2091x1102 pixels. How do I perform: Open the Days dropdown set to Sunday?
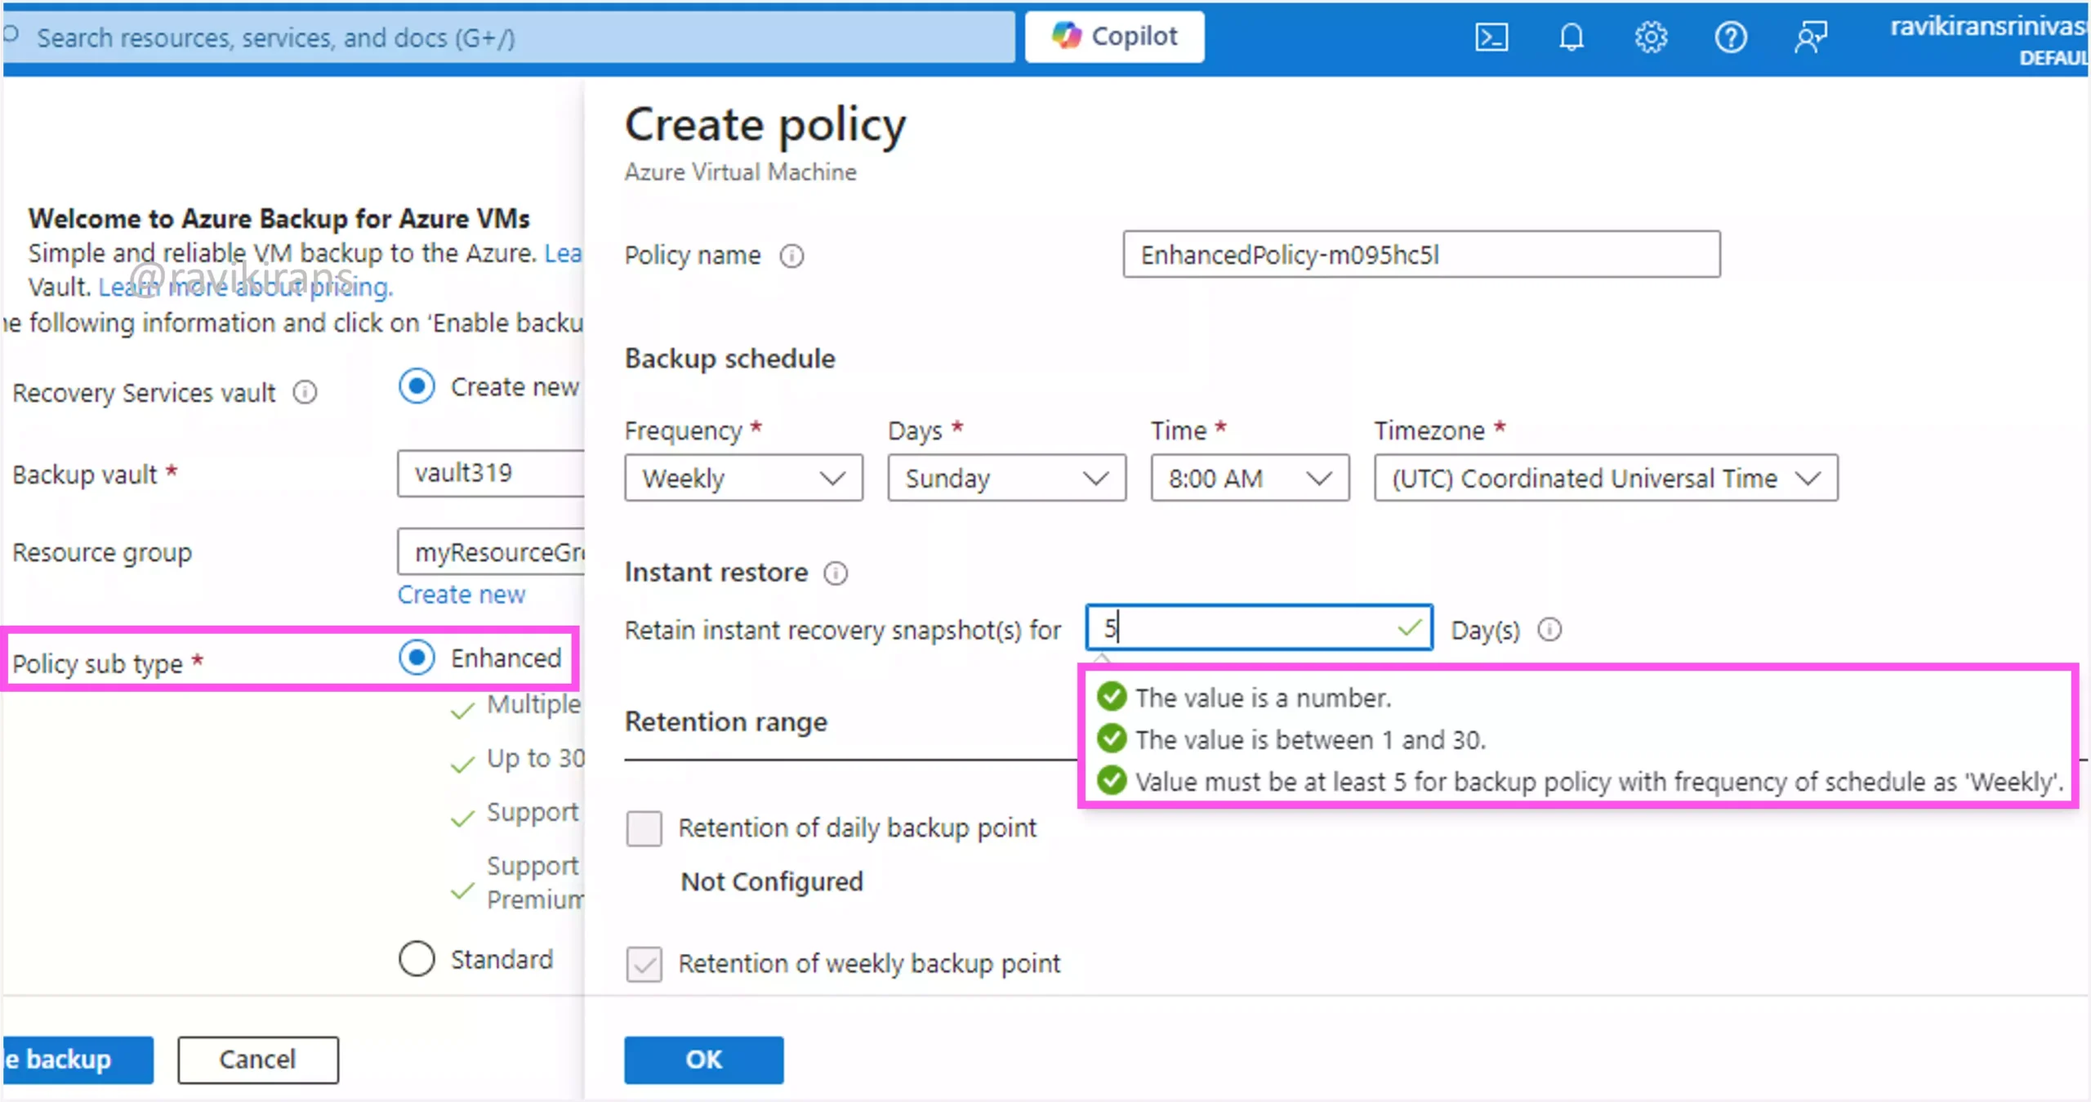[x=1006, y=478]
